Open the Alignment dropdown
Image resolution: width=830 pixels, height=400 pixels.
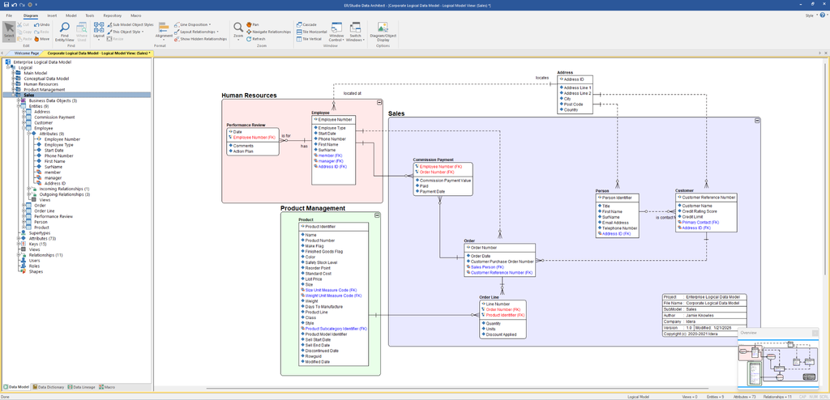(x=164, y=31)
